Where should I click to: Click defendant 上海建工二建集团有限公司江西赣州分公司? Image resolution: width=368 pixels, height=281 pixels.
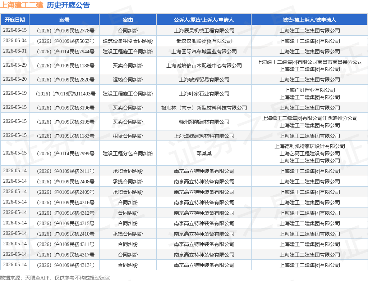(x=309, y=118)
